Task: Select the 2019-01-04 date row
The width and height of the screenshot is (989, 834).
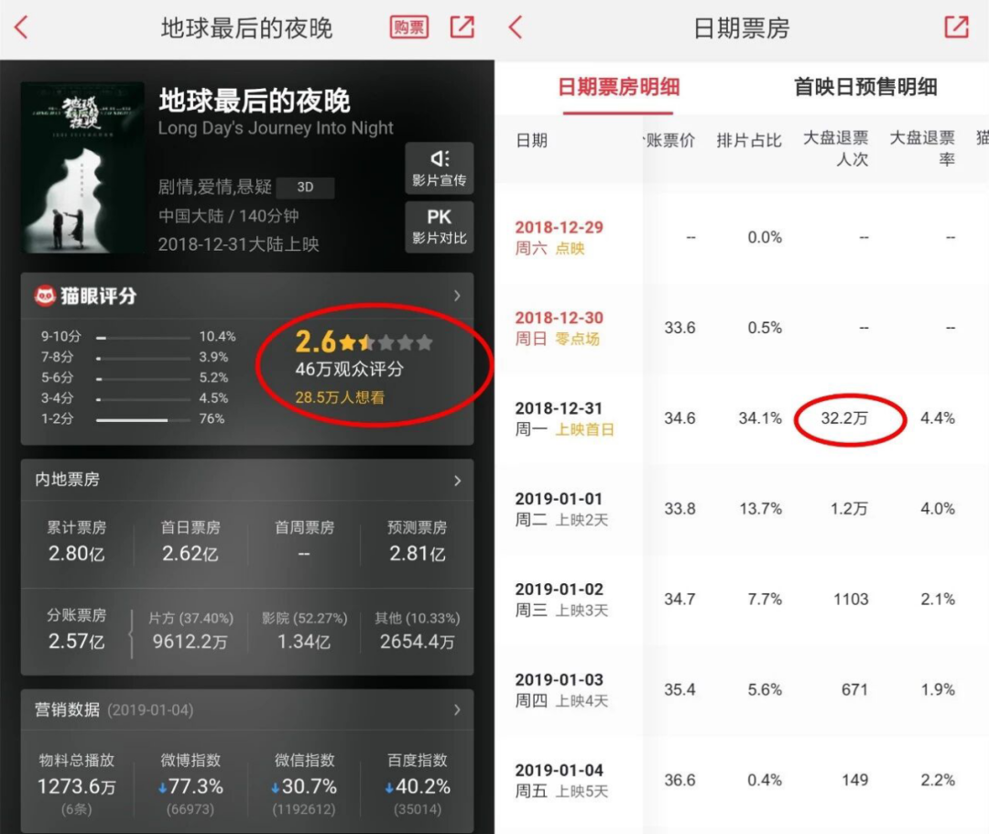Action: coord(560,780)
